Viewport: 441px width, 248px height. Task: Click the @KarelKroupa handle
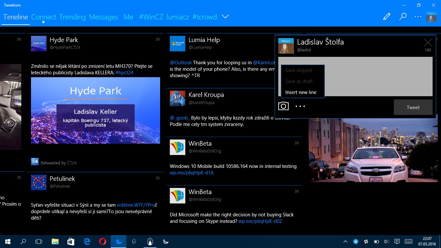201,103
